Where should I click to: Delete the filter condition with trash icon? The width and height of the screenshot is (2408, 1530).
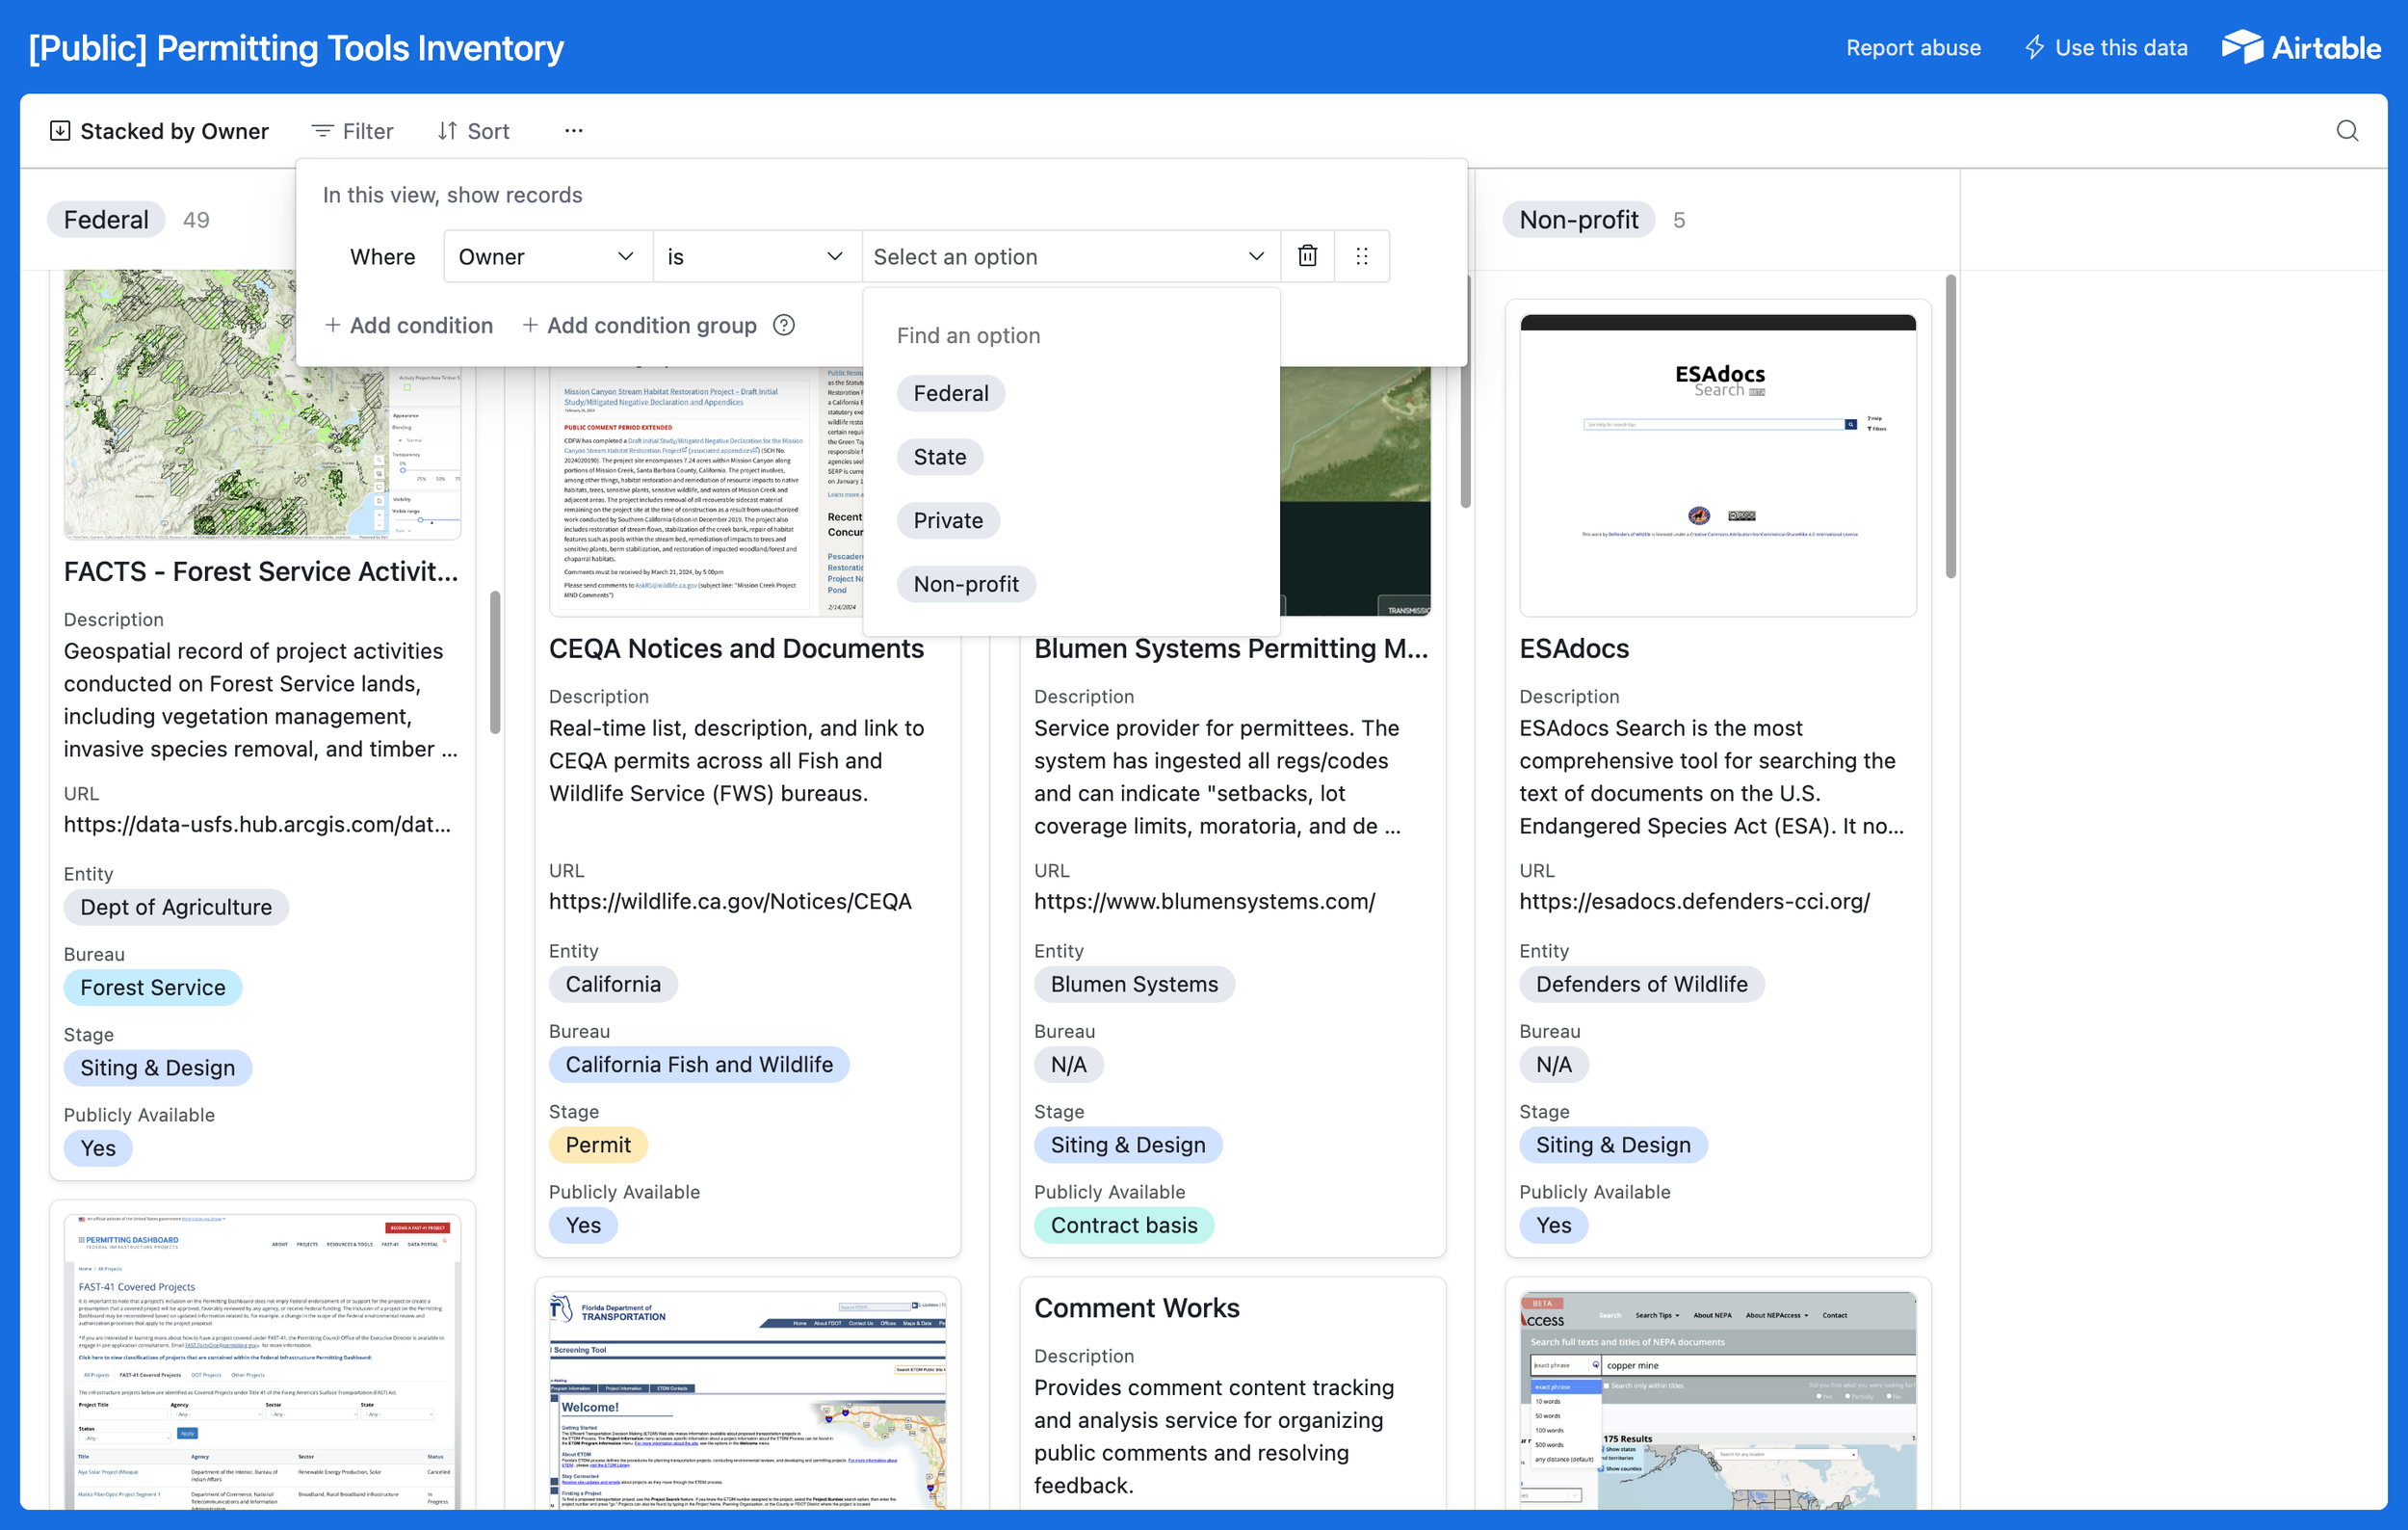point(1307,256)
